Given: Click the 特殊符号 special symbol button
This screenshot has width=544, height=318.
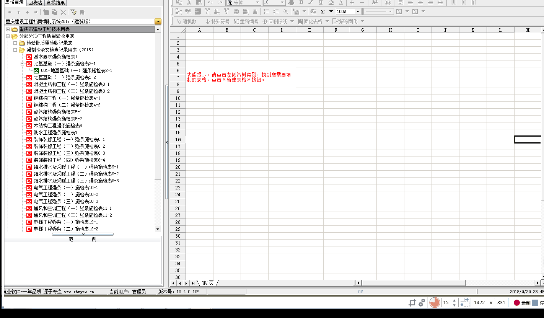Looking at the screenshot, I should coord(217,21).
